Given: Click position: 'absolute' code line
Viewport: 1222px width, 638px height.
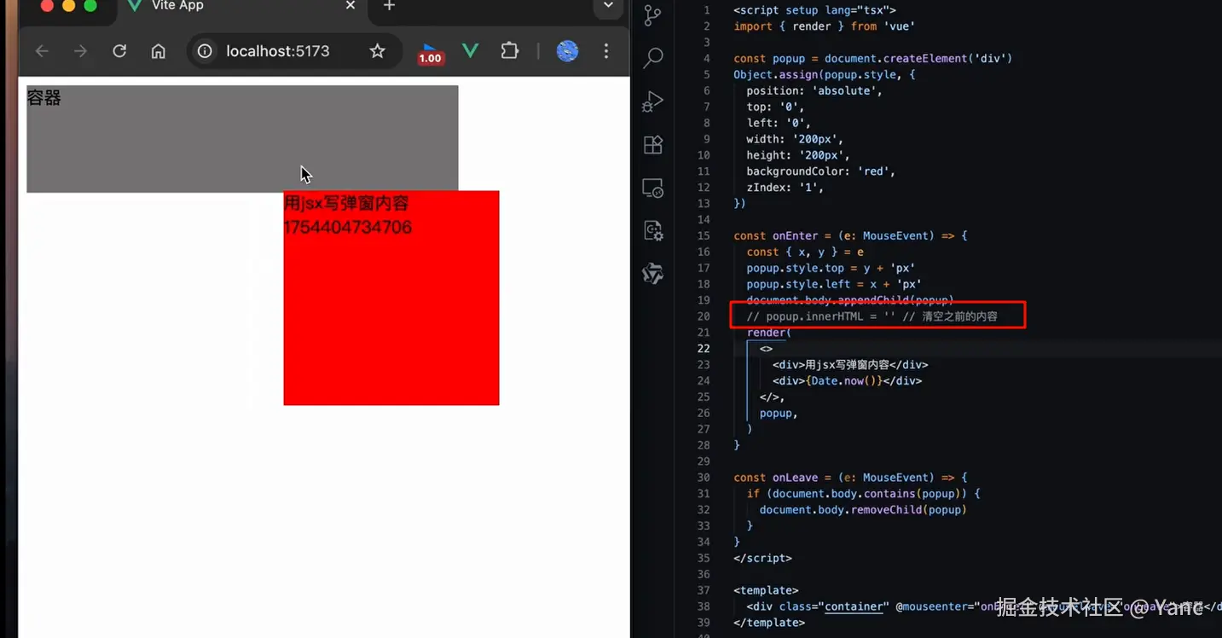Looking at the screenshot, I should coord(814,91).
